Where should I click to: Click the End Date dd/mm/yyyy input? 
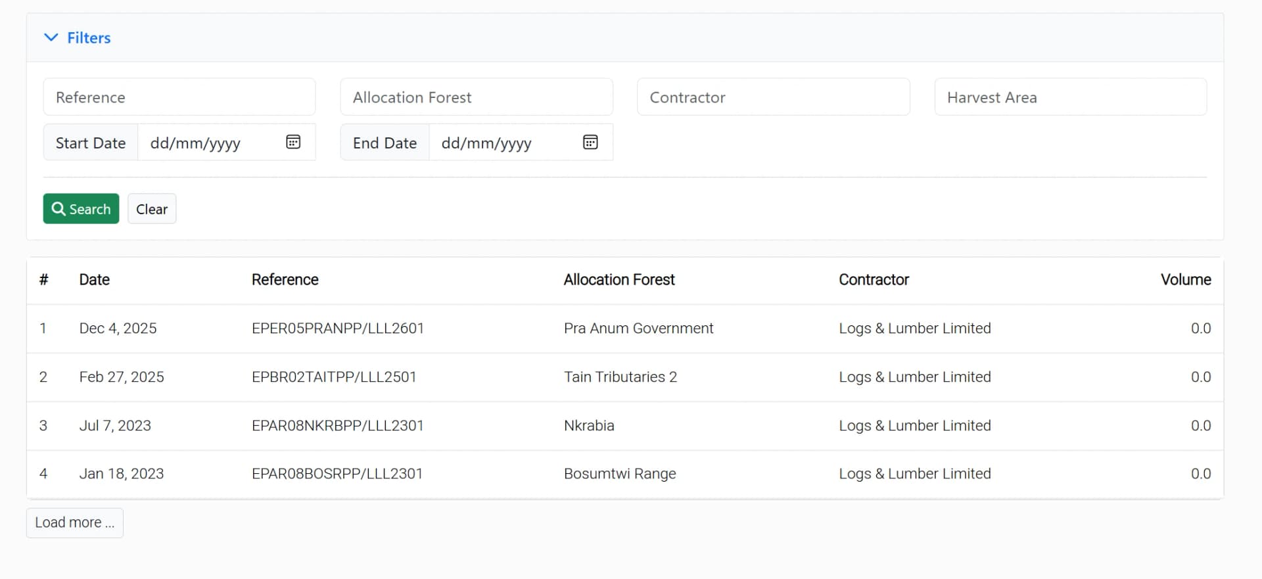(521, 143)
